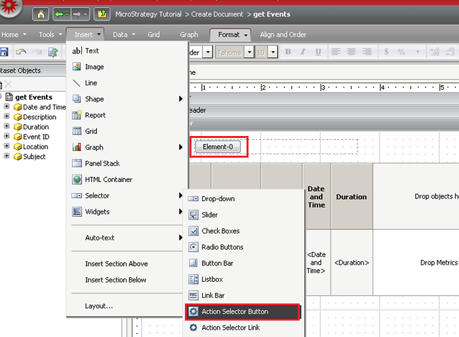Expand the Duration dataset object
The height and width of the screenshot is (337, 459).
coord(7,126)
